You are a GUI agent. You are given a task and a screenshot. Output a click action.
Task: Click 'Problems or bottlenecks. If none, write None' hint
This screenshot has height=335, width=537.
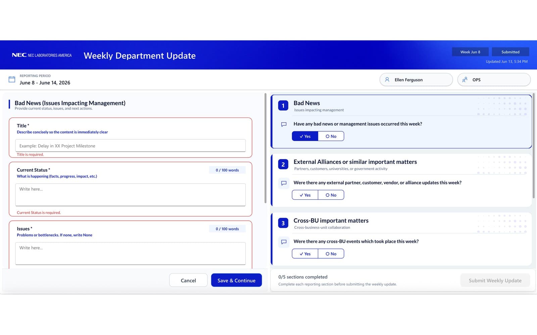54,235
